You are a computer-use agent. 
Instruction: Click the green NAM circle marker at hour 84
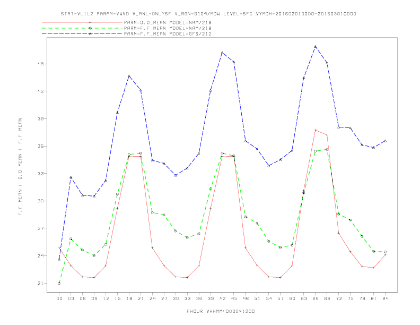coord(385,252)
